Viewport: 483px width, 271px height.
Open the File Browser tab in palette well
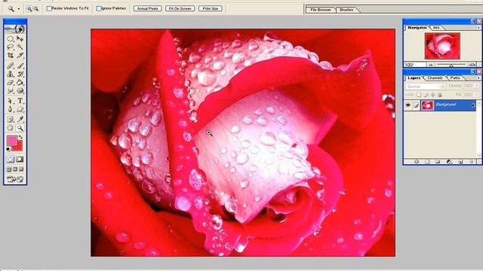(x=321, y=10)
